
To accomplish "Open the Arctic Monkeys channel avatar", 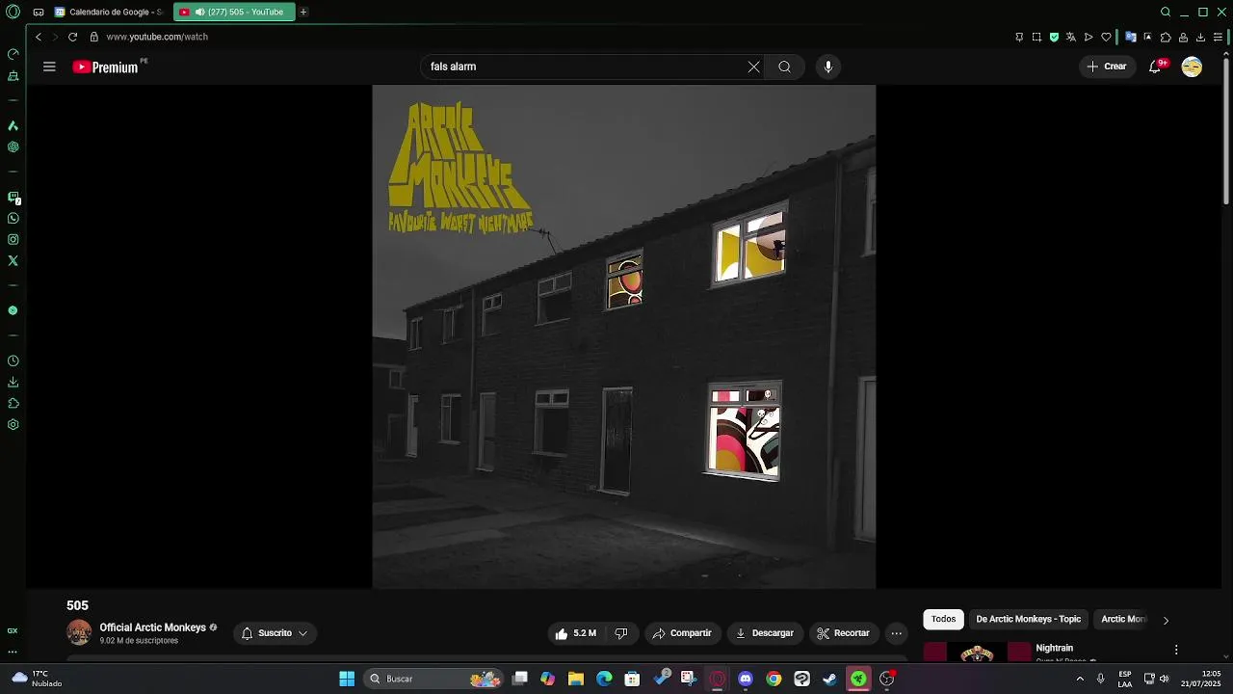I will coord(79,633).
